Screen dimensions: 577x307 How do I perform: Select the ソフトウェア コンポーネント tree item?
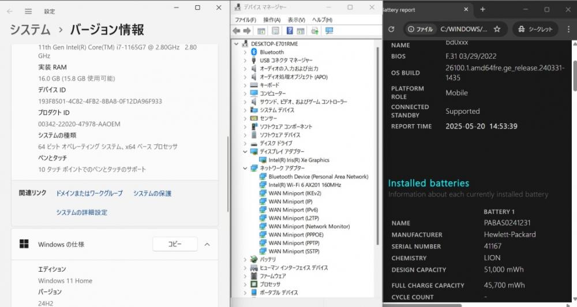pyautogui.click(x=286, y=126)
